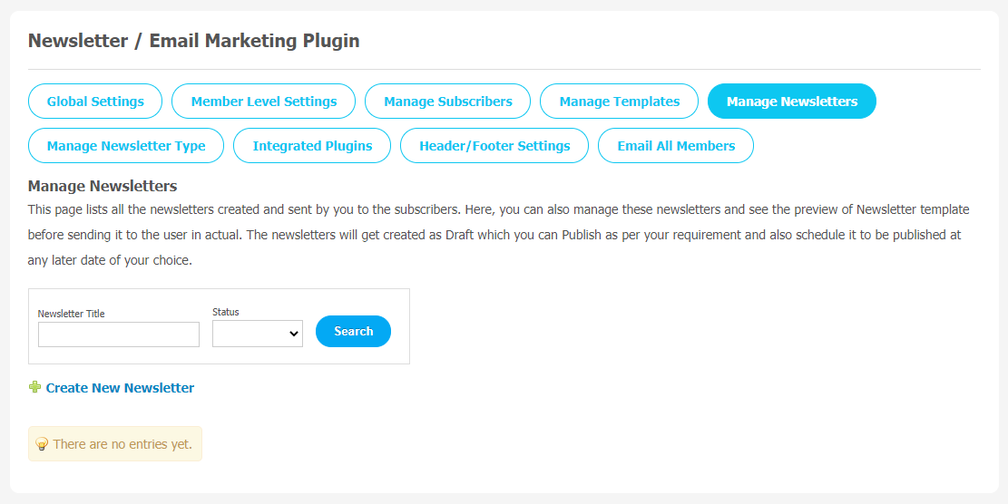The width and height of the screenshot is (1008, 504).
Task: Click the lightbulb tip icon
Action: [x=42, y=444]
